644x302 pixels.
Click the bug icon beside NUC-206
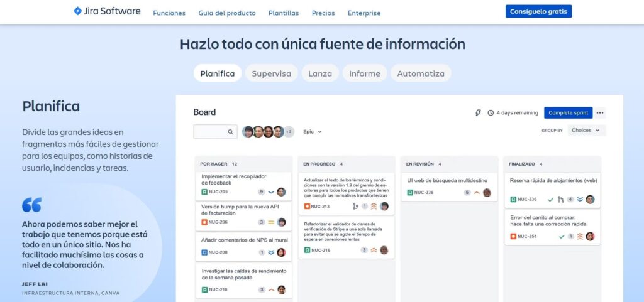click(204, 222)
